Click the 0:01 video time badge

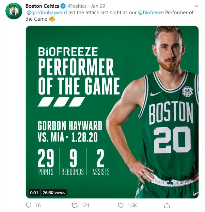[x=33, y=193]
